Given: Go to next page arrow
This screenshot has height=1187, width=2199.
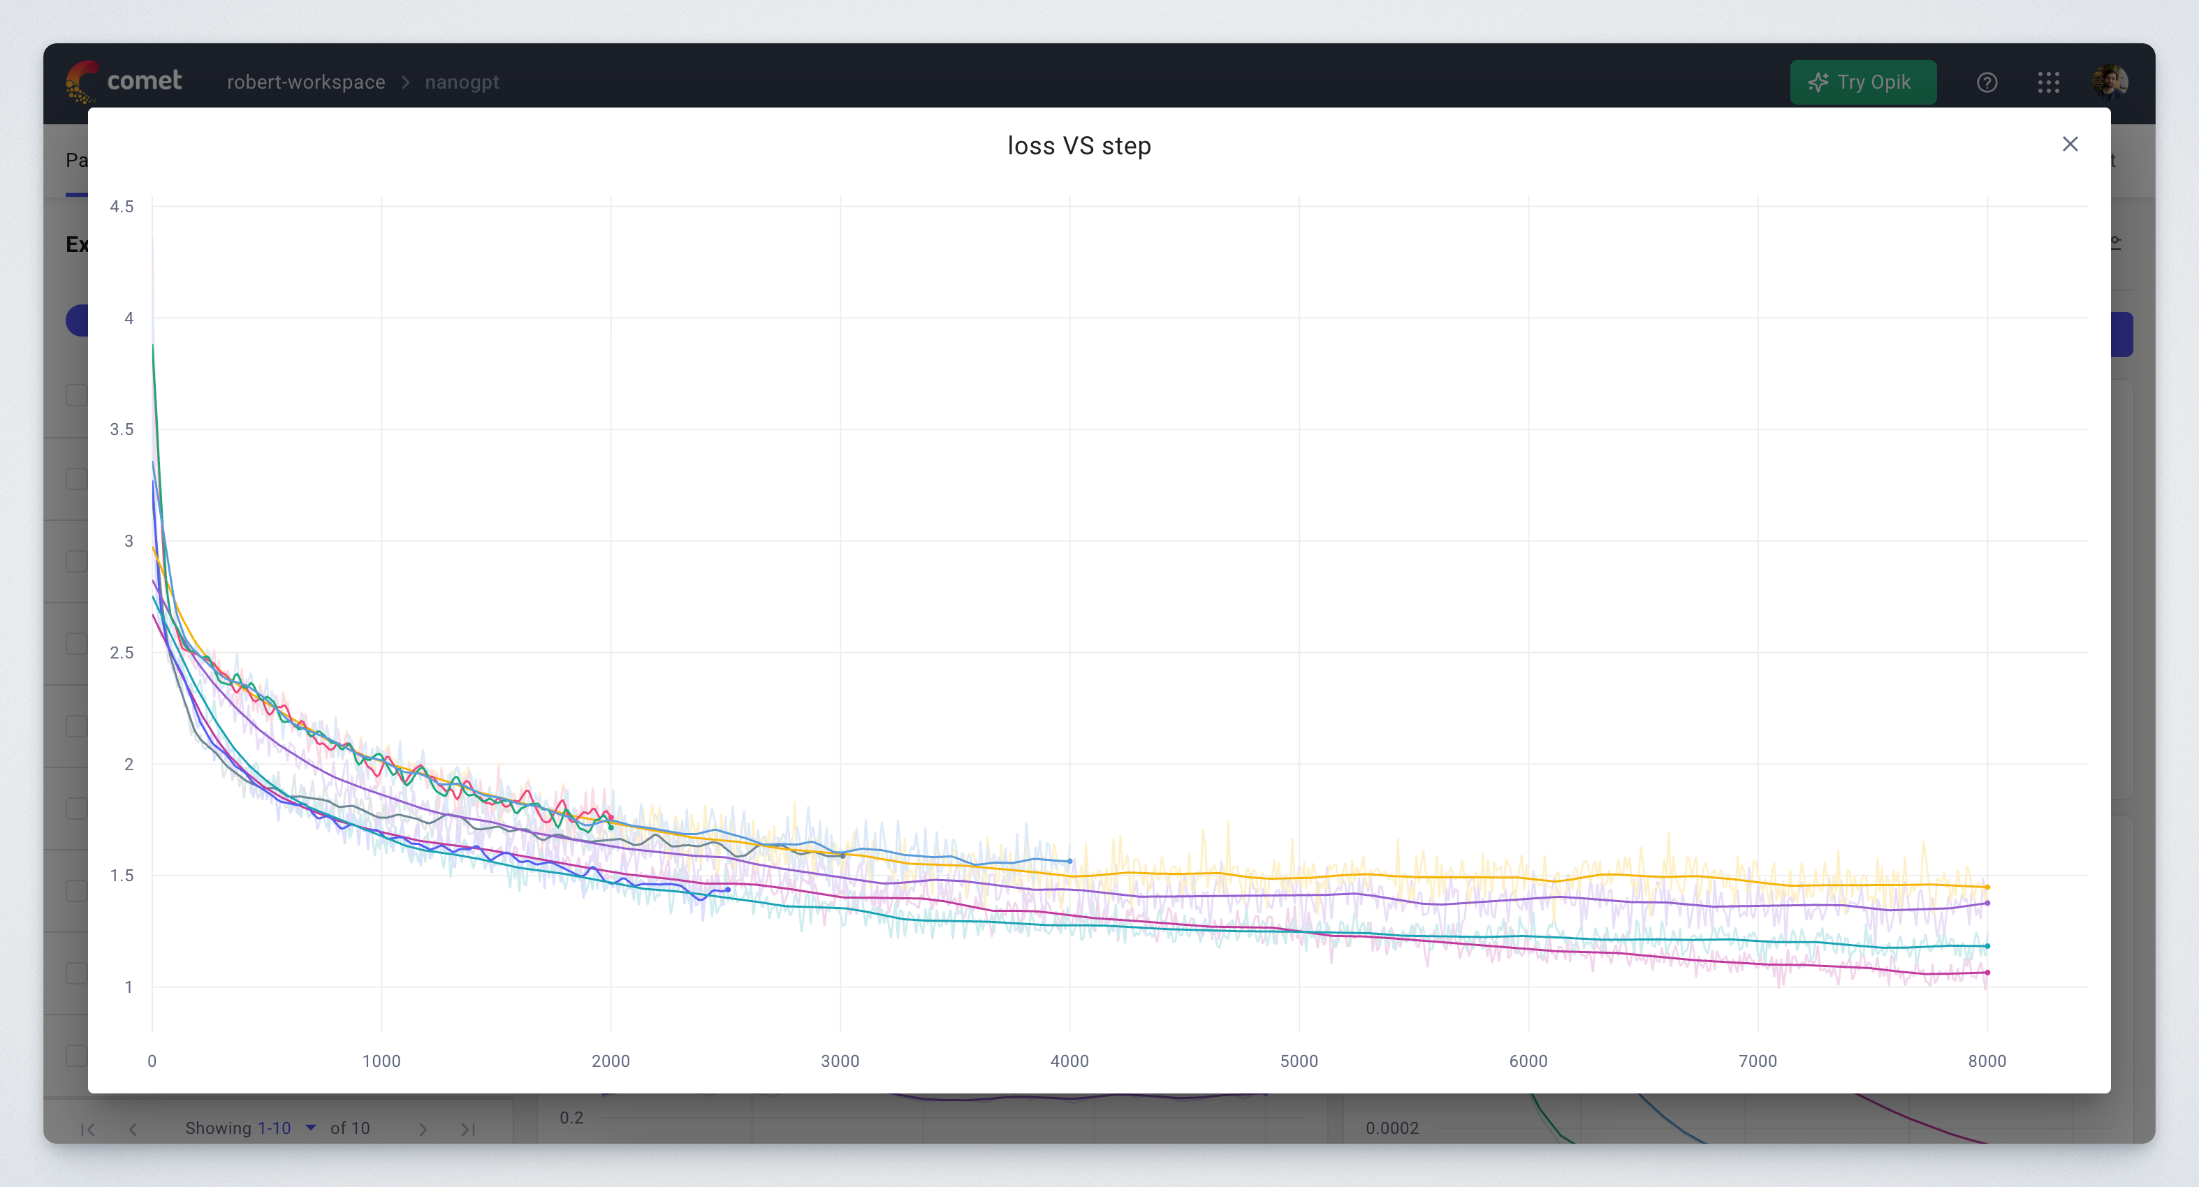Looking at the screenshot, I should point(423,1129).
